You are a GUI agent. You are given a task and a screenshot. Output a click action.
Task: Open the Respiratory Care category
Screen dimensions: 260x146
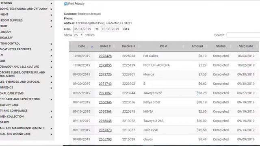(x=9, y=105)
